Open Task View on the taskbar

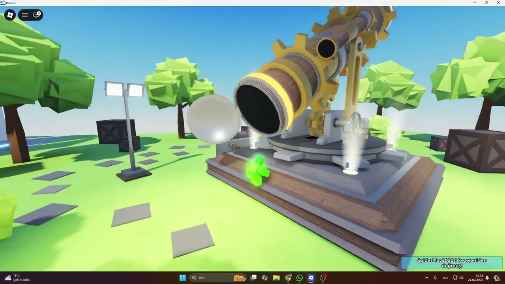[254, 278]
